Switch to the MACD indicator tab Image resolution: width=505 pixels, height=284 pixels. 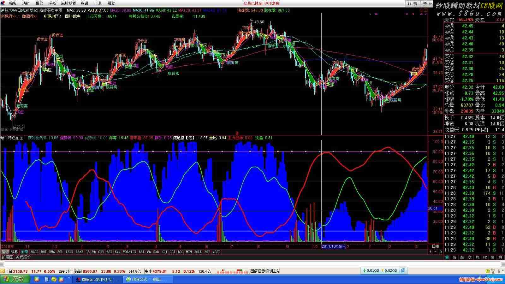click(34, 252)
